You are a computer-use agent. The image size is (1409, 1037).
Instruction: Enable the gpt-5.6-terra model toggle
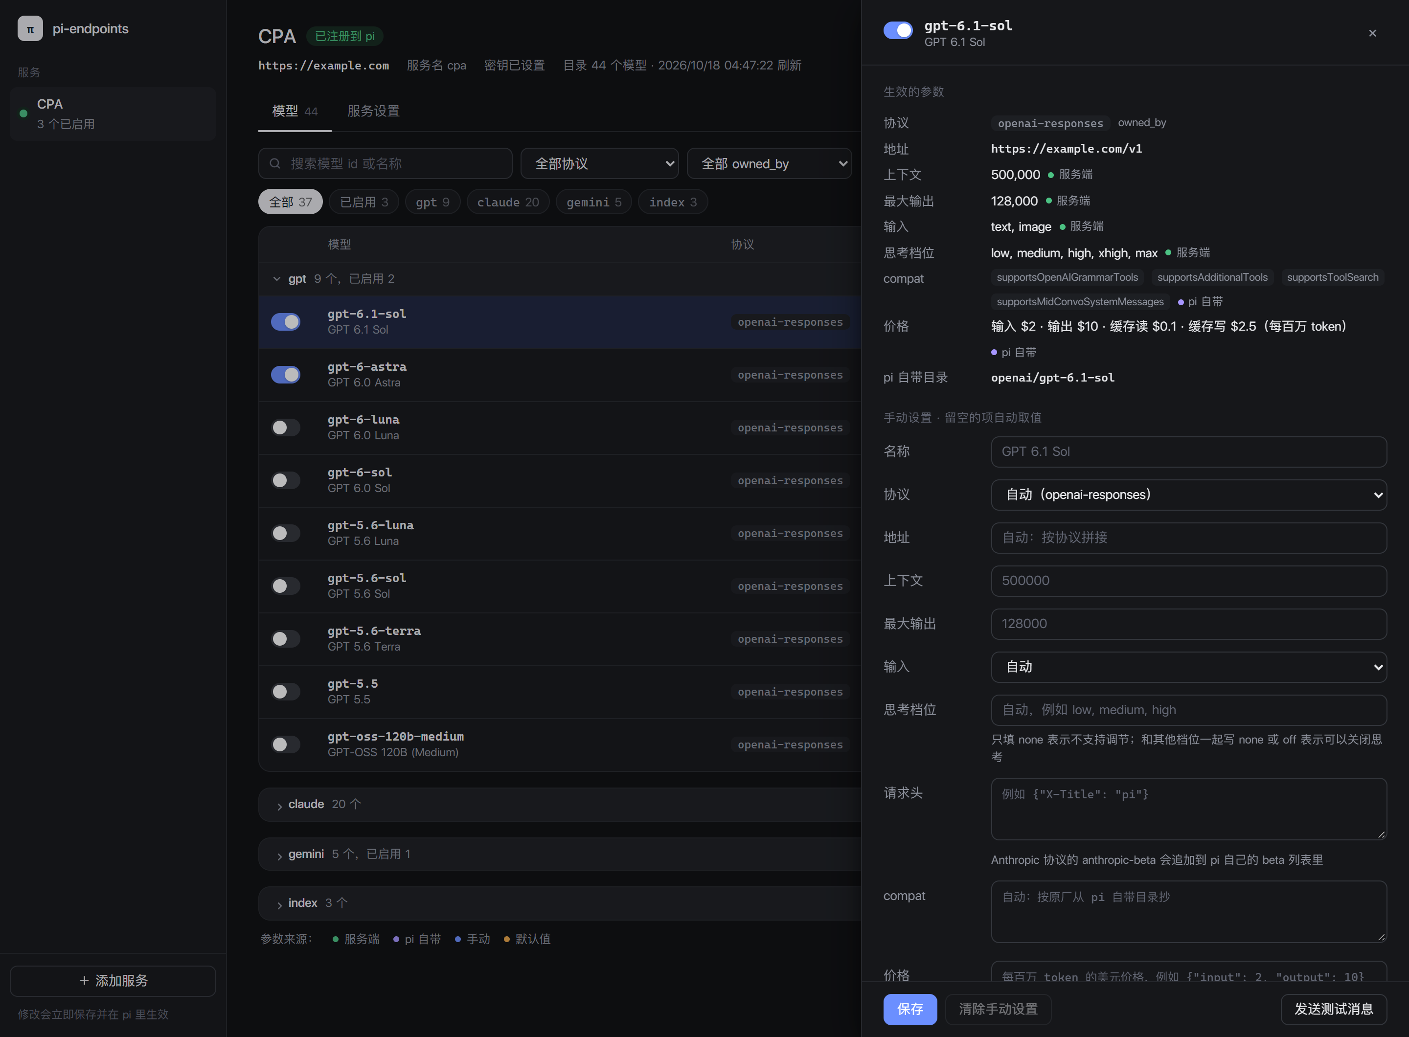(x=286, y=638)
